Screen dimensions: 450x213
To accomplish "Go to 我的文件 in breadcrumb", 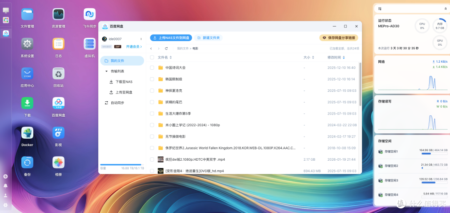I will tap(183, 49).
